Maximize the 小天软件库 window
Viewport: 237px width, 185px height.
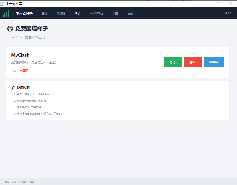[218, 4]
